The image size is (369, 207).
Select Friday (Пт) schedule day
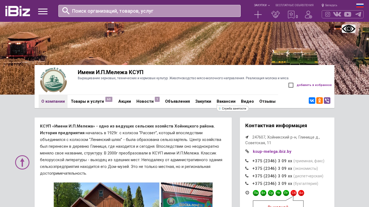pyautogui.click(x=286, y=193)
